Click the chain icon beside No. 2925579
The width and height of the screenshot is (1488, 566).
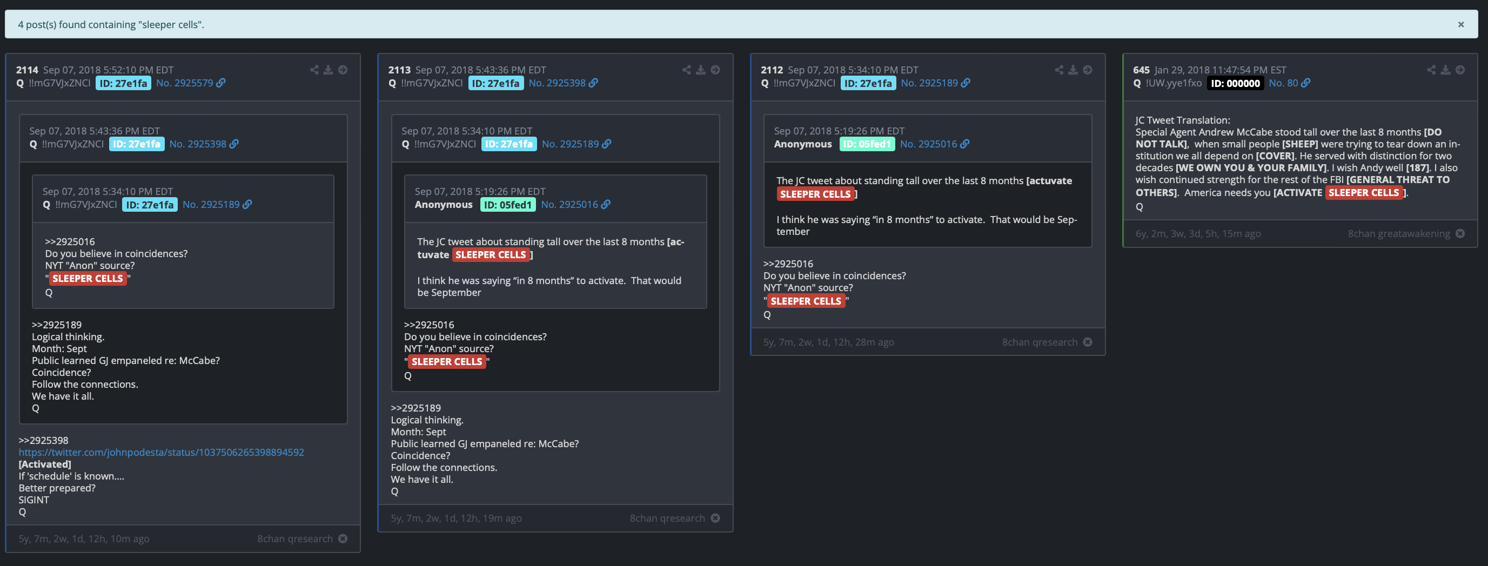click(x=220, y=83)
